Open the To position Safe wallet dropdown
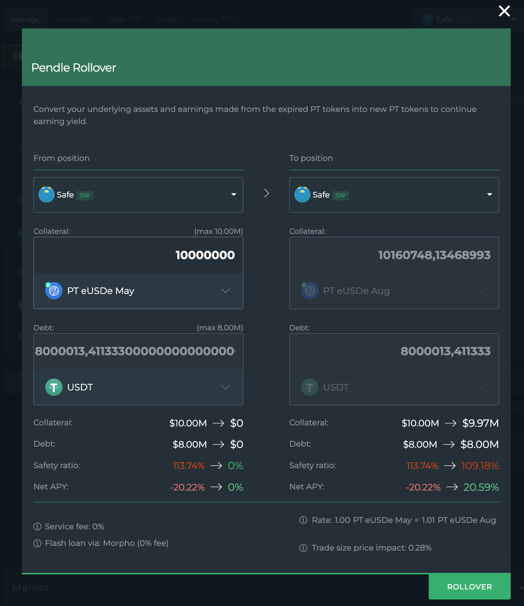The height and width of the screenshot is (606, 524). tap(394, 195)
